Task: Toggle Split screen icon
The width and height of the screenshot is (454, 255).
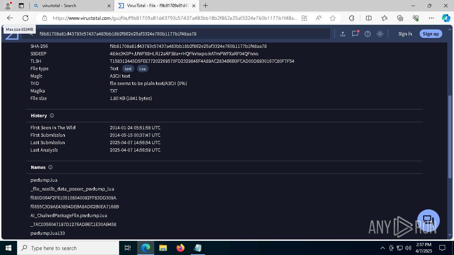Action: click(x=369, y=18)
